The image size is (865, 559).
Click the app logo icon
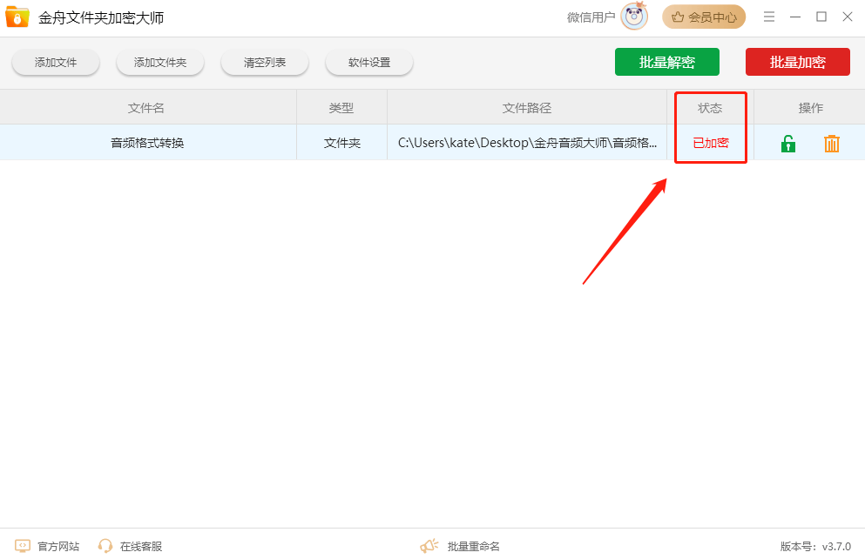point(17,17)
